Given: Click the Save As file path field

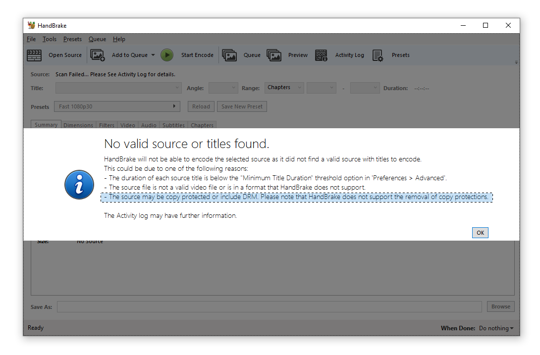Looking at the screenshot, I should click(269, 307).
